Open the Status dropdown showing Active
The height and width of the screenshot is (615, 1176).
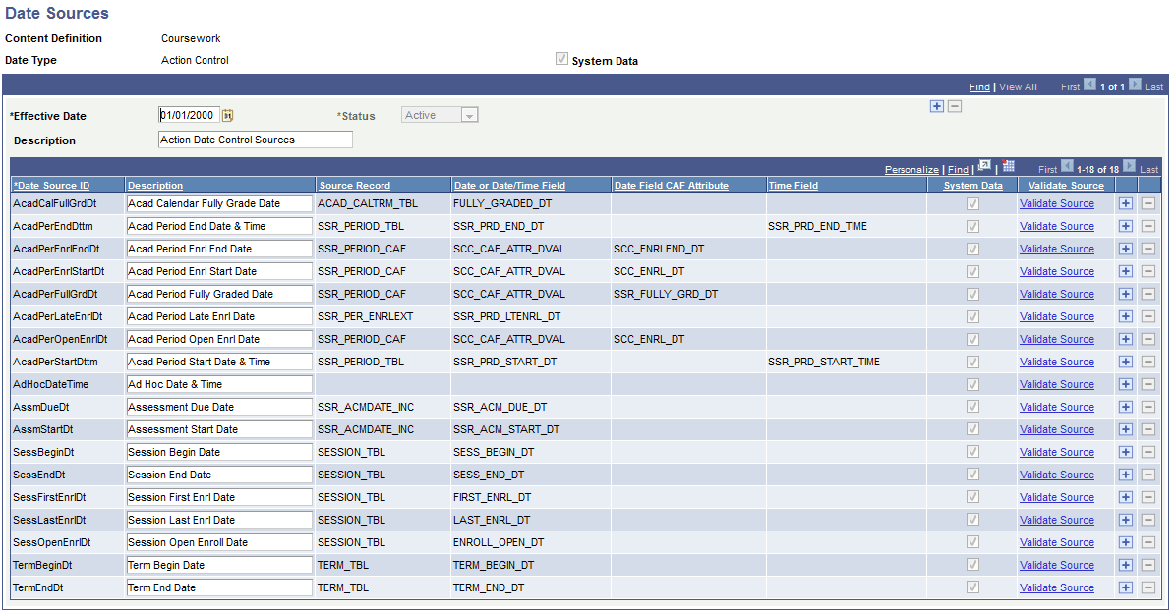(x=469, y=115)
